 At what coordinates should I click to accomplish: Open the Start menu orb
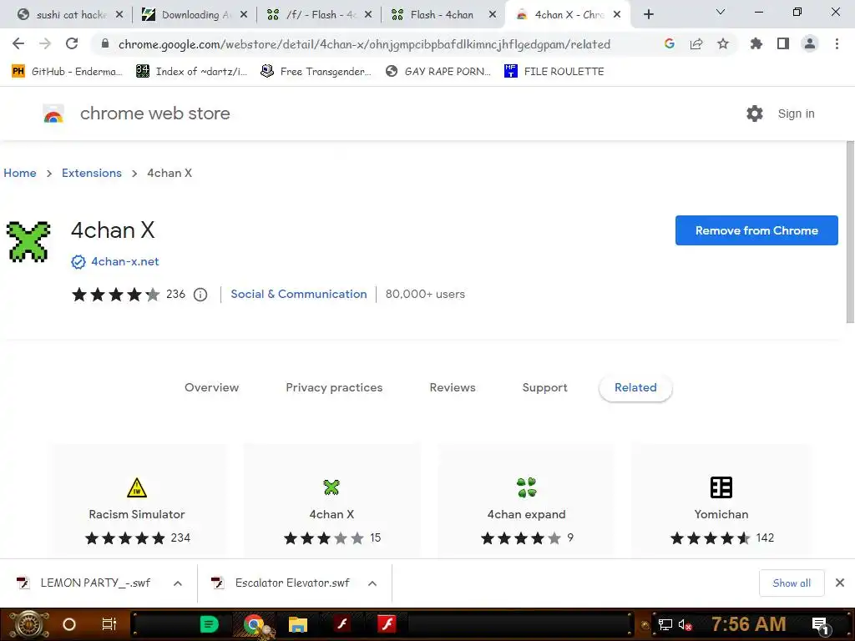point(29,624)
